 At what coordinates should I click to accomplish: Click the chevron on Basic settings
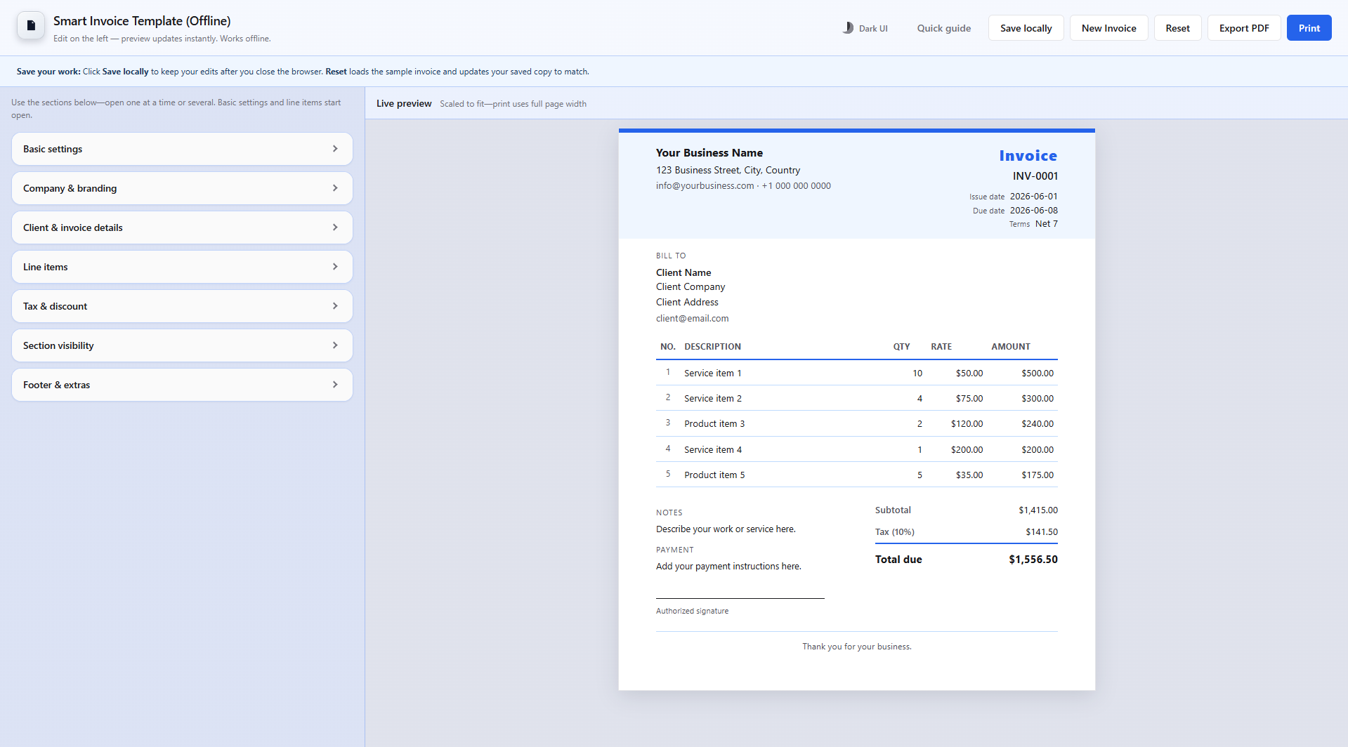click(334, 148)
